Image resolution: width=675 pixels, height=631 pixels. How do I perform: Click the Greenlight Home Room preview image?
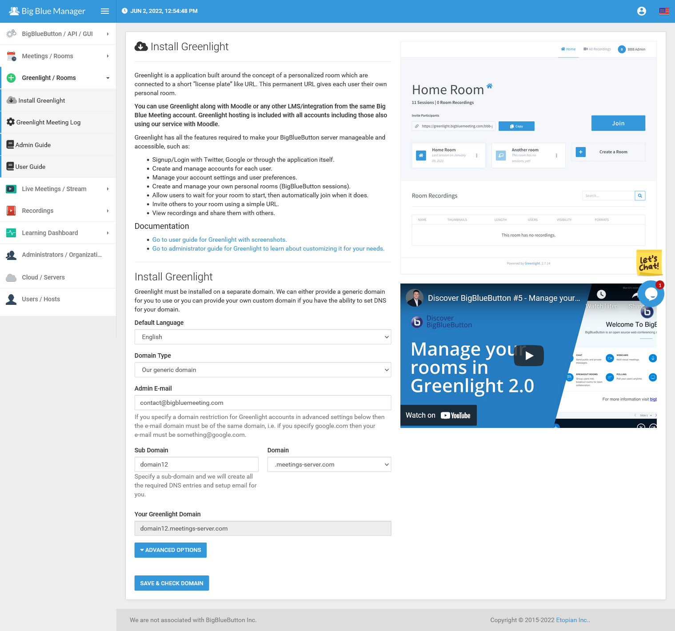click(528, 158)
